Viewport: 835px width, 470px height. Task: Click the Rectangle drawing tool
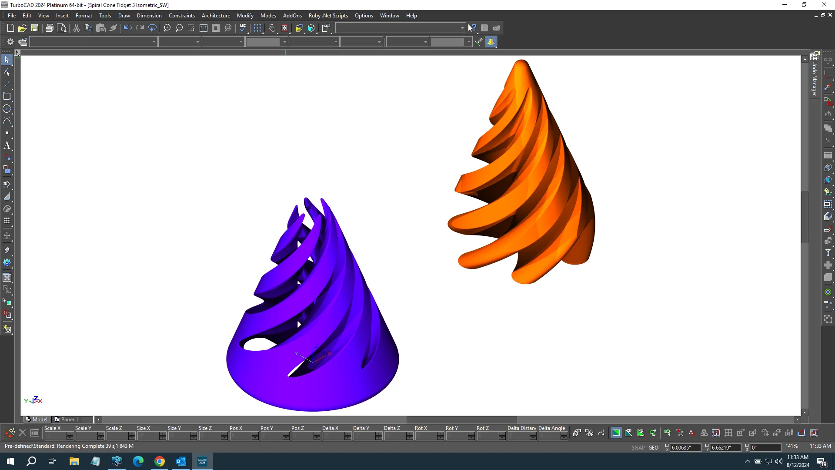tap(7, 96)
